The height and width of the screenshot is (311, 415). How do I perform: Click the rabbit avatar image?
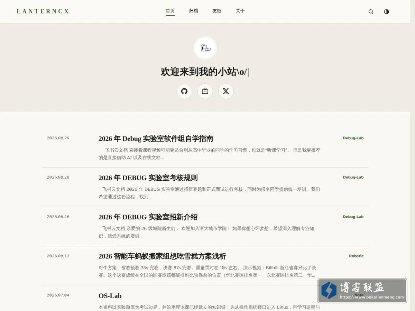click(x=205, y=48)
